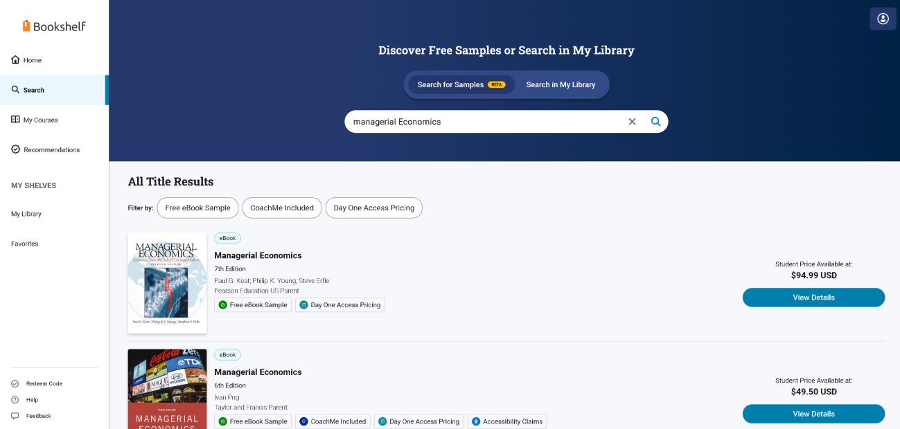Viewport: 900px width, 429px height.
Task: Open Managerial Economics by Ivan Png title
Action: pyautogui.click(x=258, y=372)
